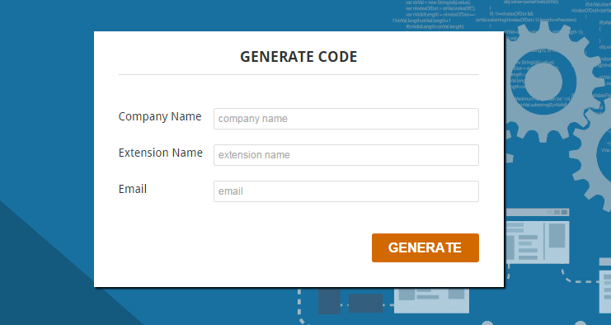Viewport: 611px width, 325px height.
Task: Click the center hole of large gear
Action: coord(543,82)
